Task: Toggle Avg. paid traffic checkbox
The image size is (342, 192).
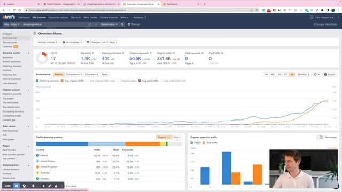Action: 139,81
